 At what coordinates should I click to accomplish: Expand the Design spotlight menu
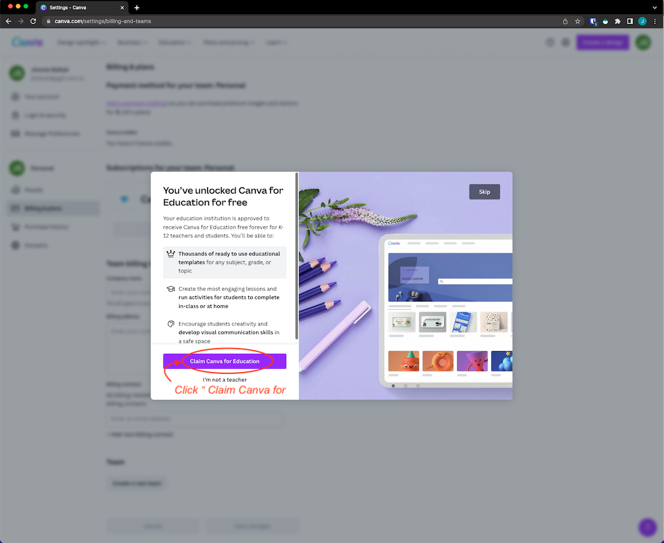pos(81,42)
